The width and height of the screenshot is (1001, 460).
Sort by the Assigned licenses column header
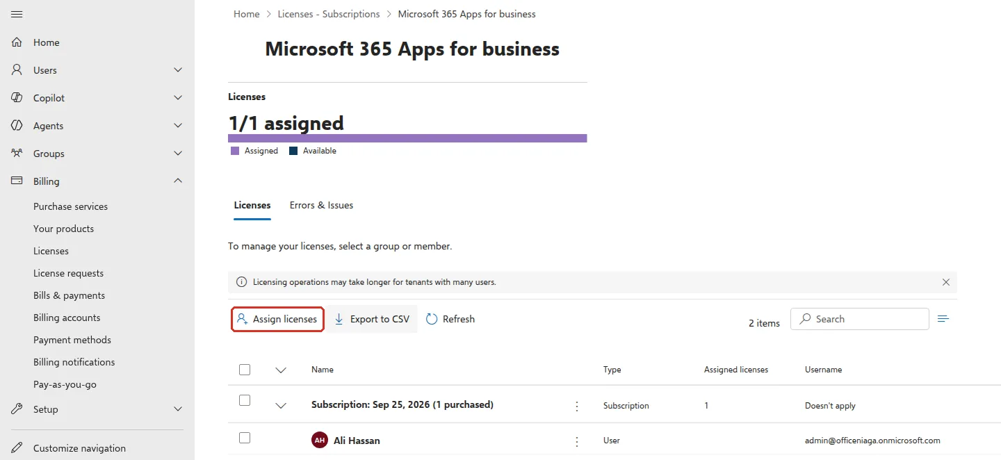click(x=736, y=370)
